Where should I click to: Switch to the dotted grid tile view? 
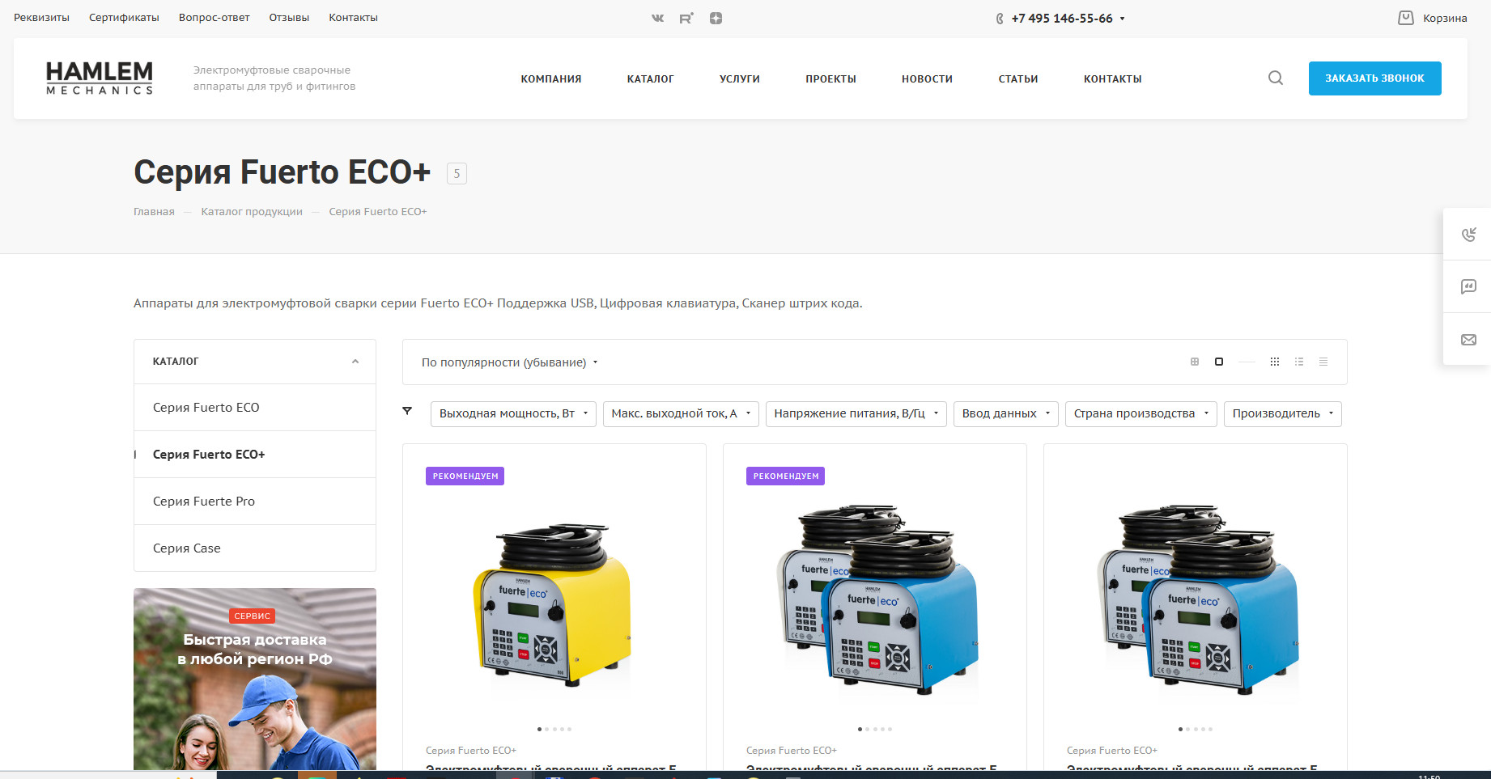pyautogui.click(x=1275, y=362)
